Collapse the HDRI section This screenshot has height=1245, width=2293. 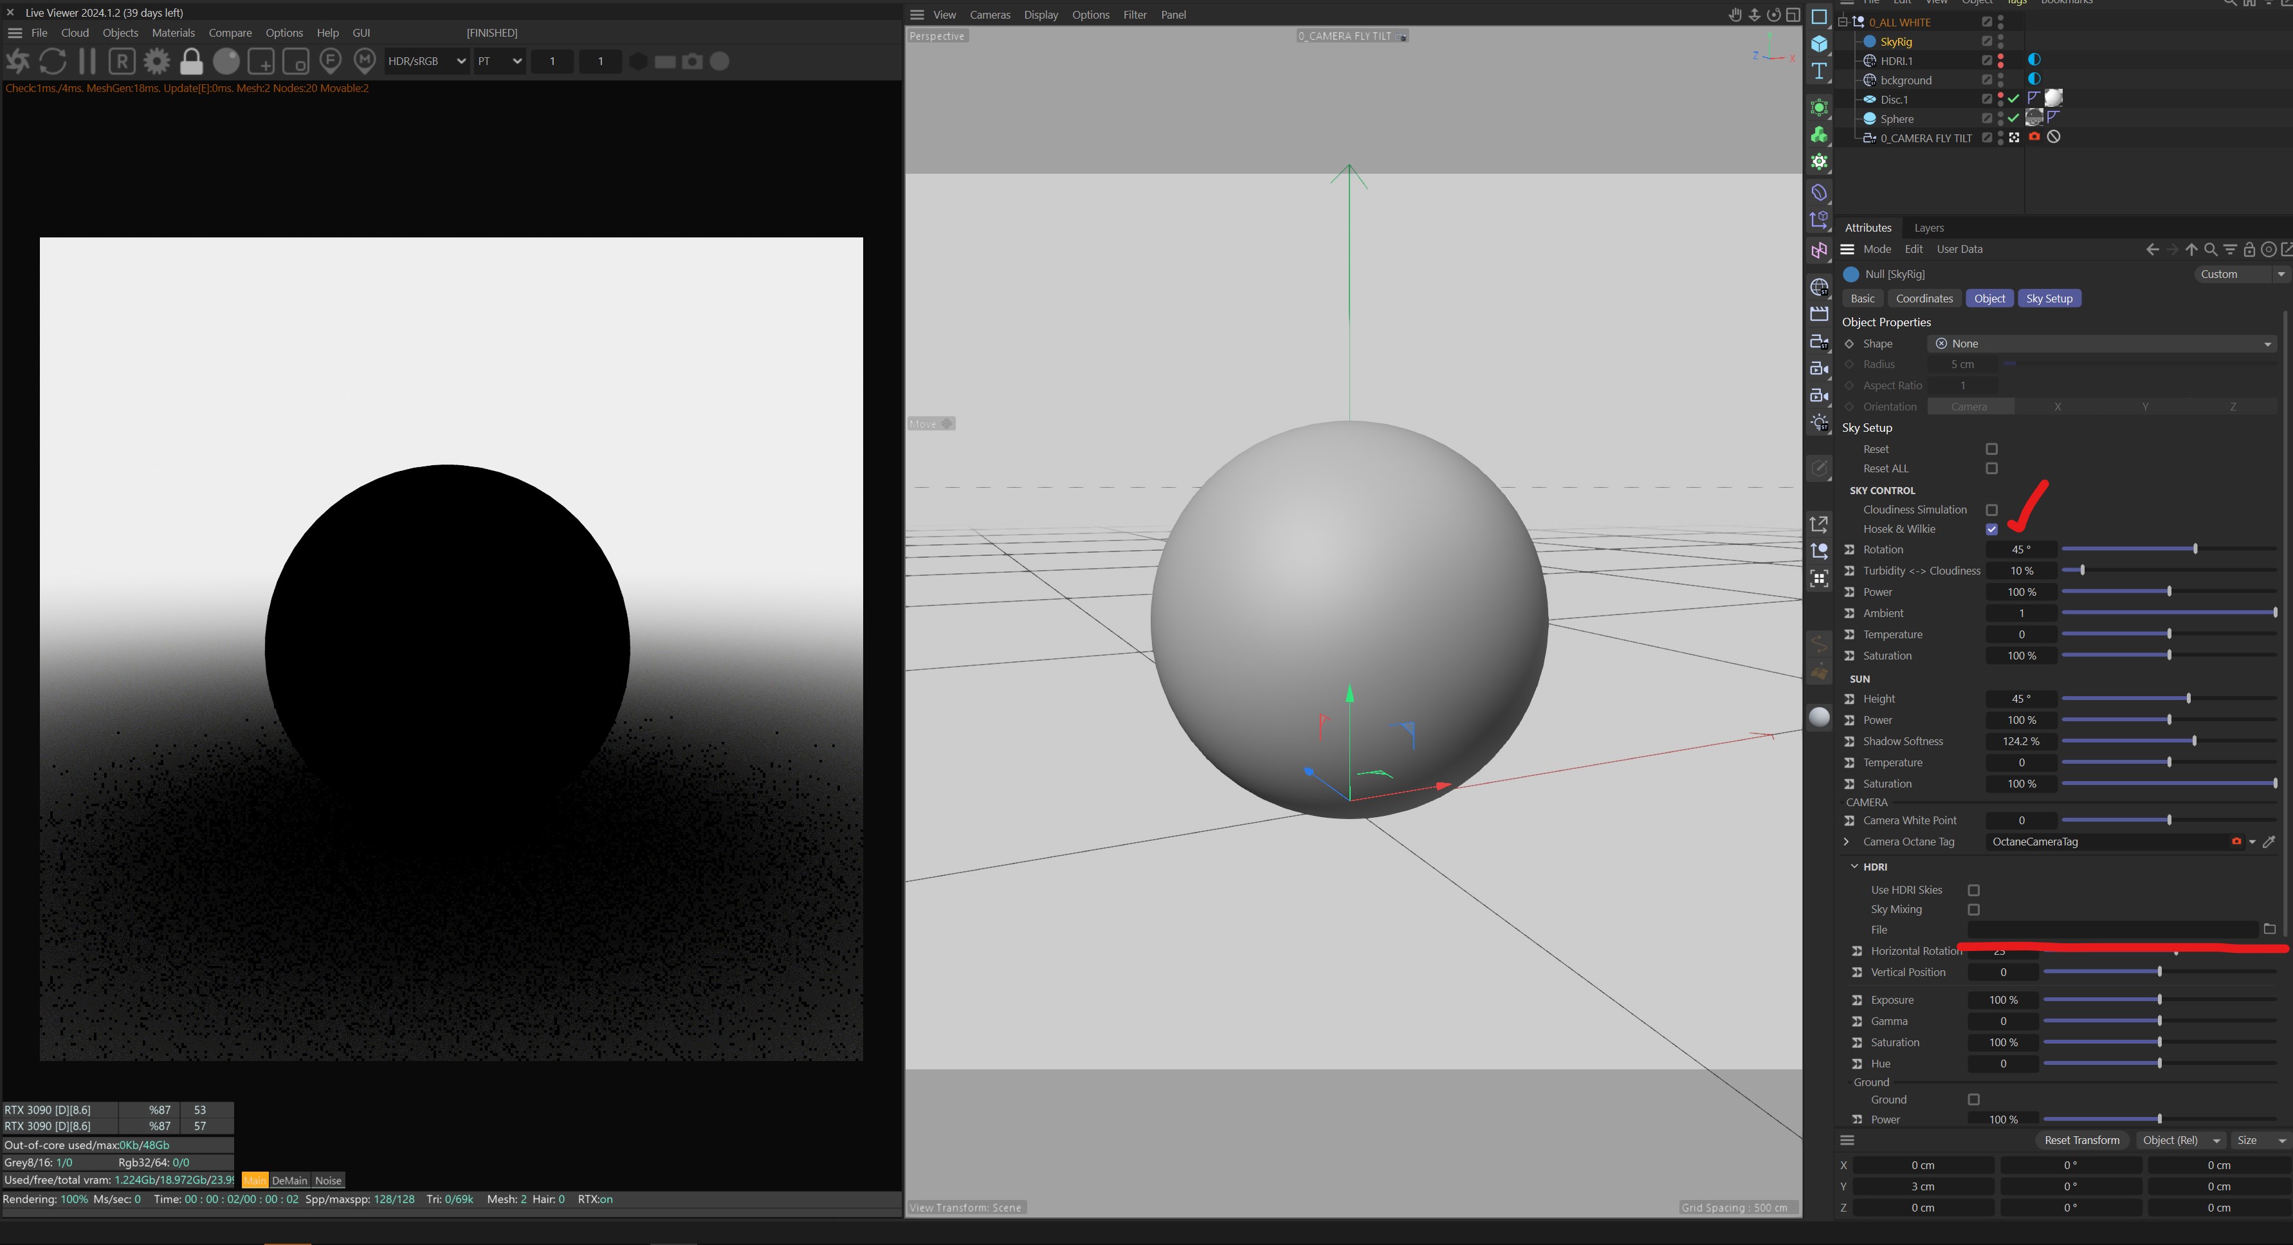(x=1854, y=867)
